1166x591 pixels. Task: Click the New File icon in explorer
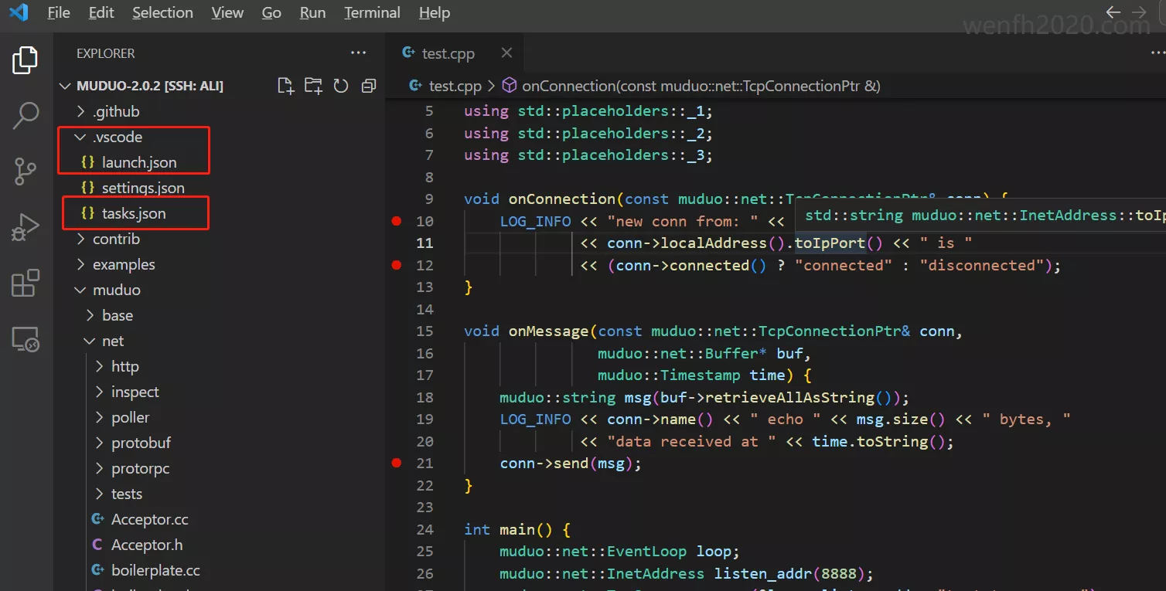285,86
